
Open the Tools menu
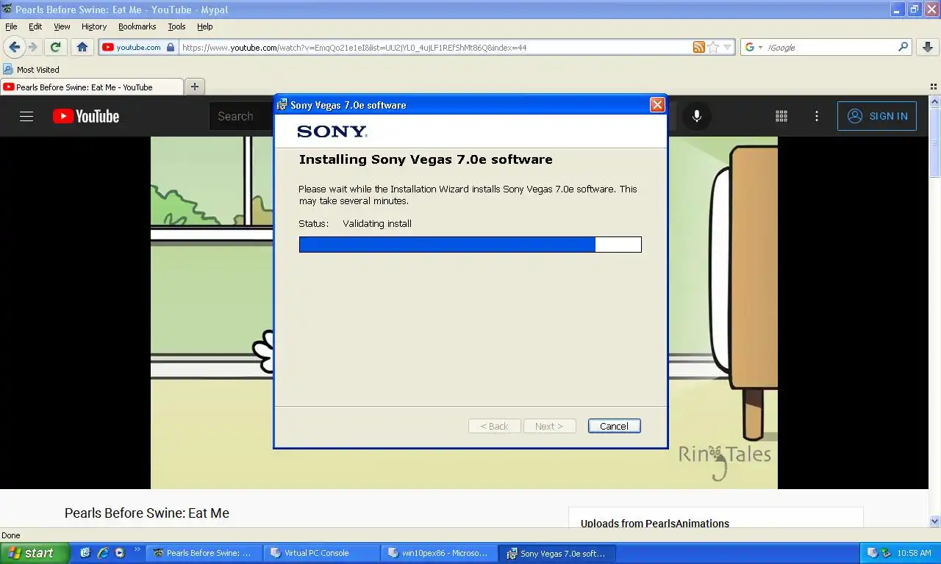(x=176, y=26)
